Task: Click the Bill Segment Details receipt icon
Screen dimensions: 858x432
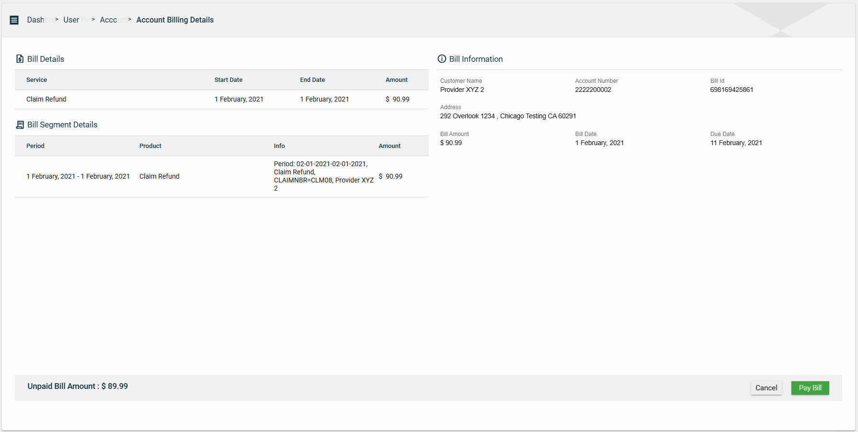Action: pyautogui.click(x=20, y=125)
